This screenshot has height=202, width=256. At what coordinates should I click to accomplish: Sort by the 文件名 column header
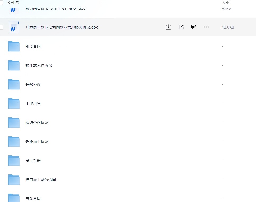tap(13, 3)
